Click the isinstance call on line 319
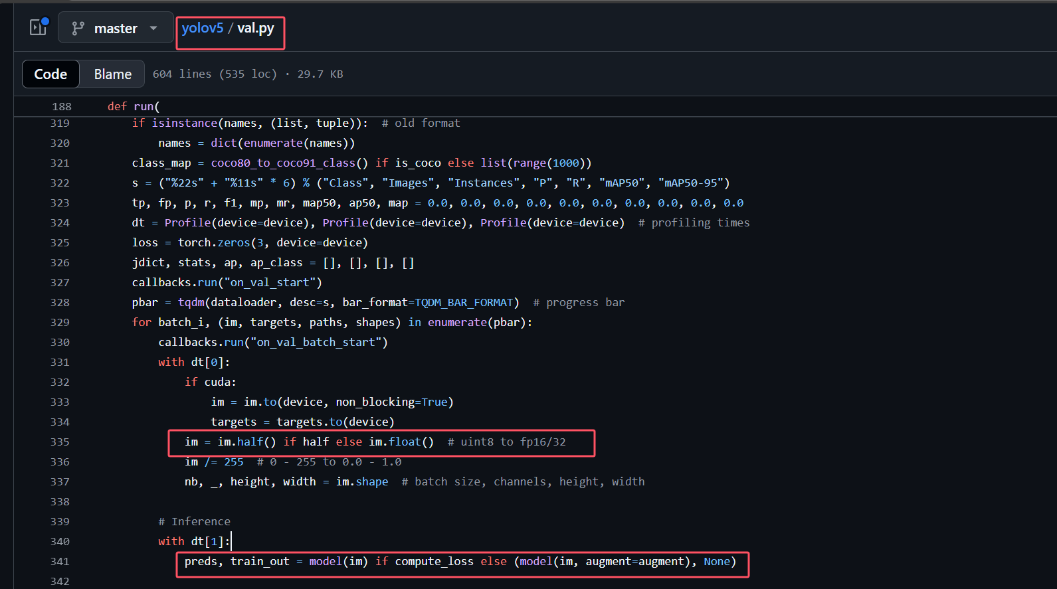 (184, 124)
